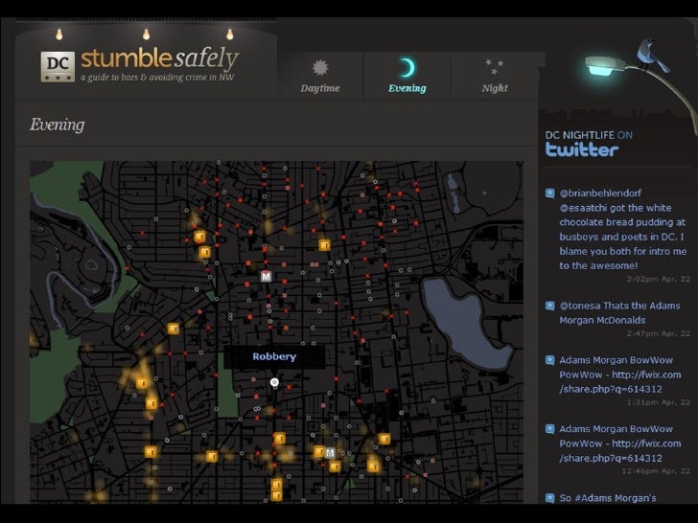Click the Robbery tooltip label on the map
Screen dimensions: 698x523
click(274, 356)
